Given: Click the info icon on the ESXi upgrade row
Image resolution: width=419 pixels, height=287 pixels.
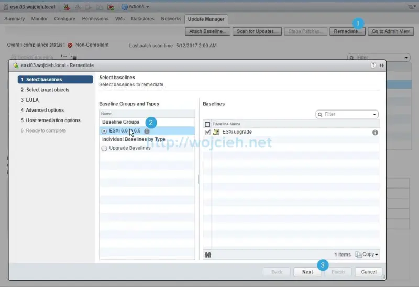Looking at the screenshot, I should 375,133.
